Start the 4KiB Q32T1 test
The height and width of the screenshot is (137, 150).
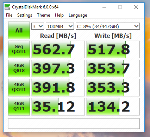pyautogui.click(x=19, y=88)
